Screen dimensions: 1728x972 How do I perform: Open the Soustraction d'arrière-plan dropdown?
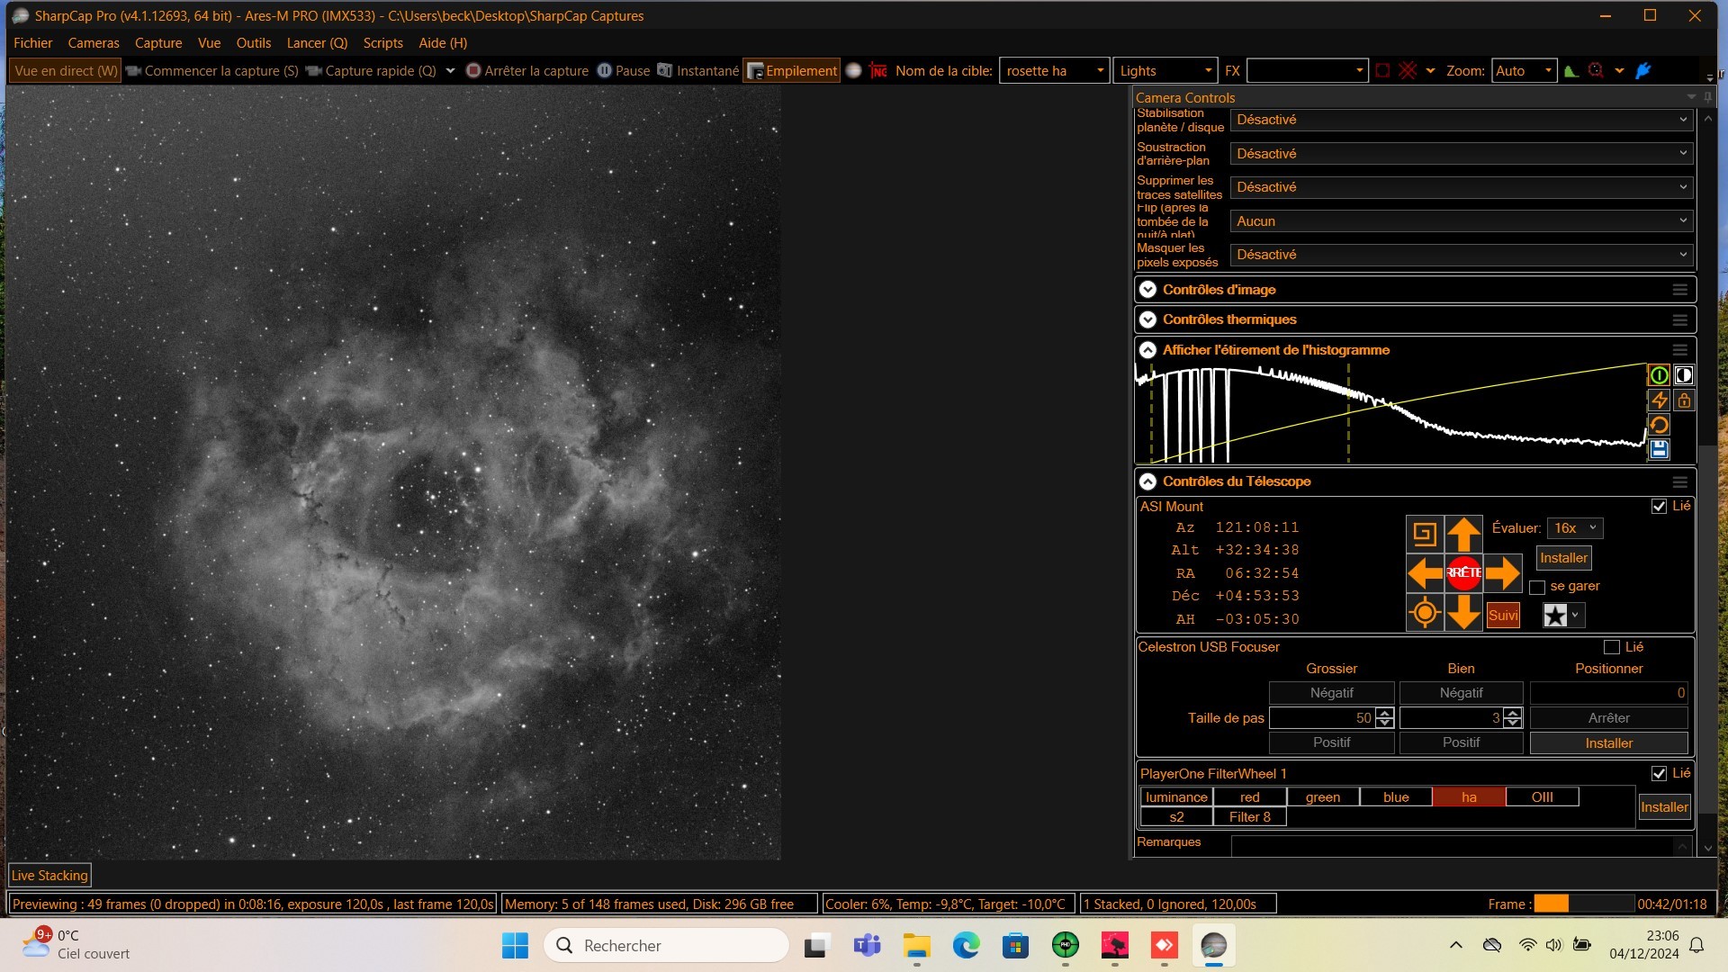click(1462, 154)
